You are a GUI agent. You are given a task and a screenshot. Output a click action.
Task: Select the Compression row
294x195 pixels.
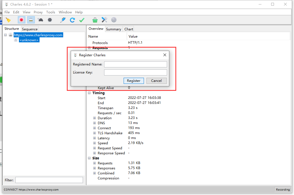click(x=189, y=178)
